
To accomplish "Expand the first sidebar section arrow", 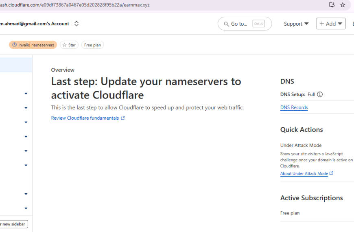I will click(x=26, y=94).
